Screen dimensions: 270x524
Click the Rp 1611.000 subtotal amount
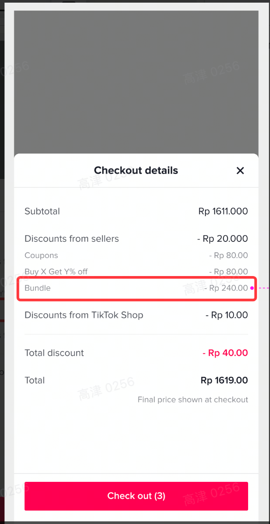click(x=223, y=211)
